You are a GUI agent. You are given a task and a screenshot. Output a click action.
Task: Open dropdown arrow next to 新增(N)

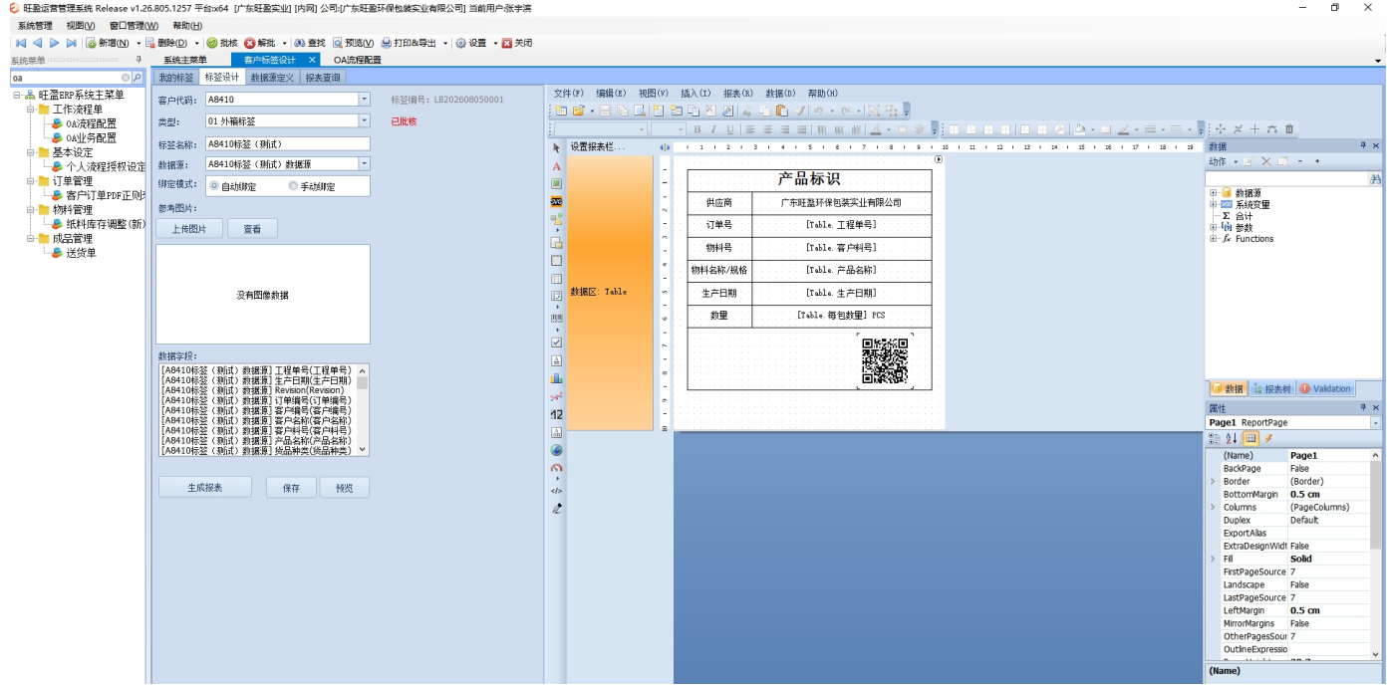point(139,43)
